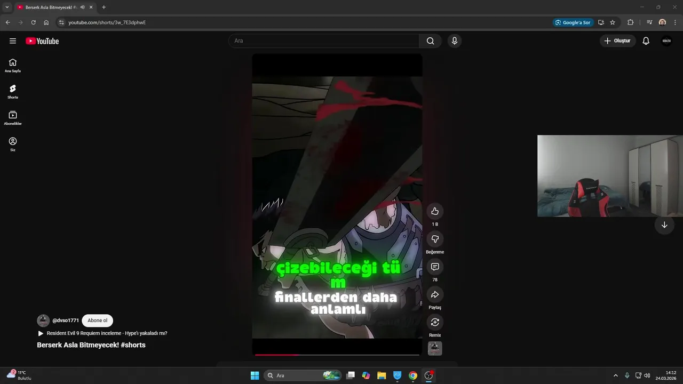The width and height of the screenshot is (683, 384).
Task: Mute the tab using speaker icon
Action: coord(82,7)
